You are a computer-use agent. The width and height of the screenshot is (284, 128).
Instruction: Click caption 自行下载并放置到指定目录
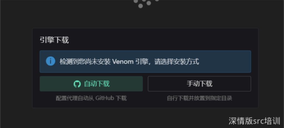click(199, 98)
